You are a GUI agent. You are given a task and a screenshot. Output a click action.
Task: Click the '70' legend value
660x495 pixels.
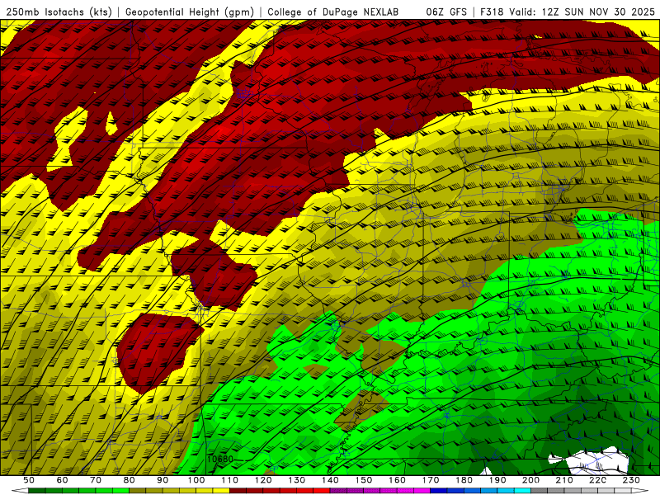tap(96, 480)
